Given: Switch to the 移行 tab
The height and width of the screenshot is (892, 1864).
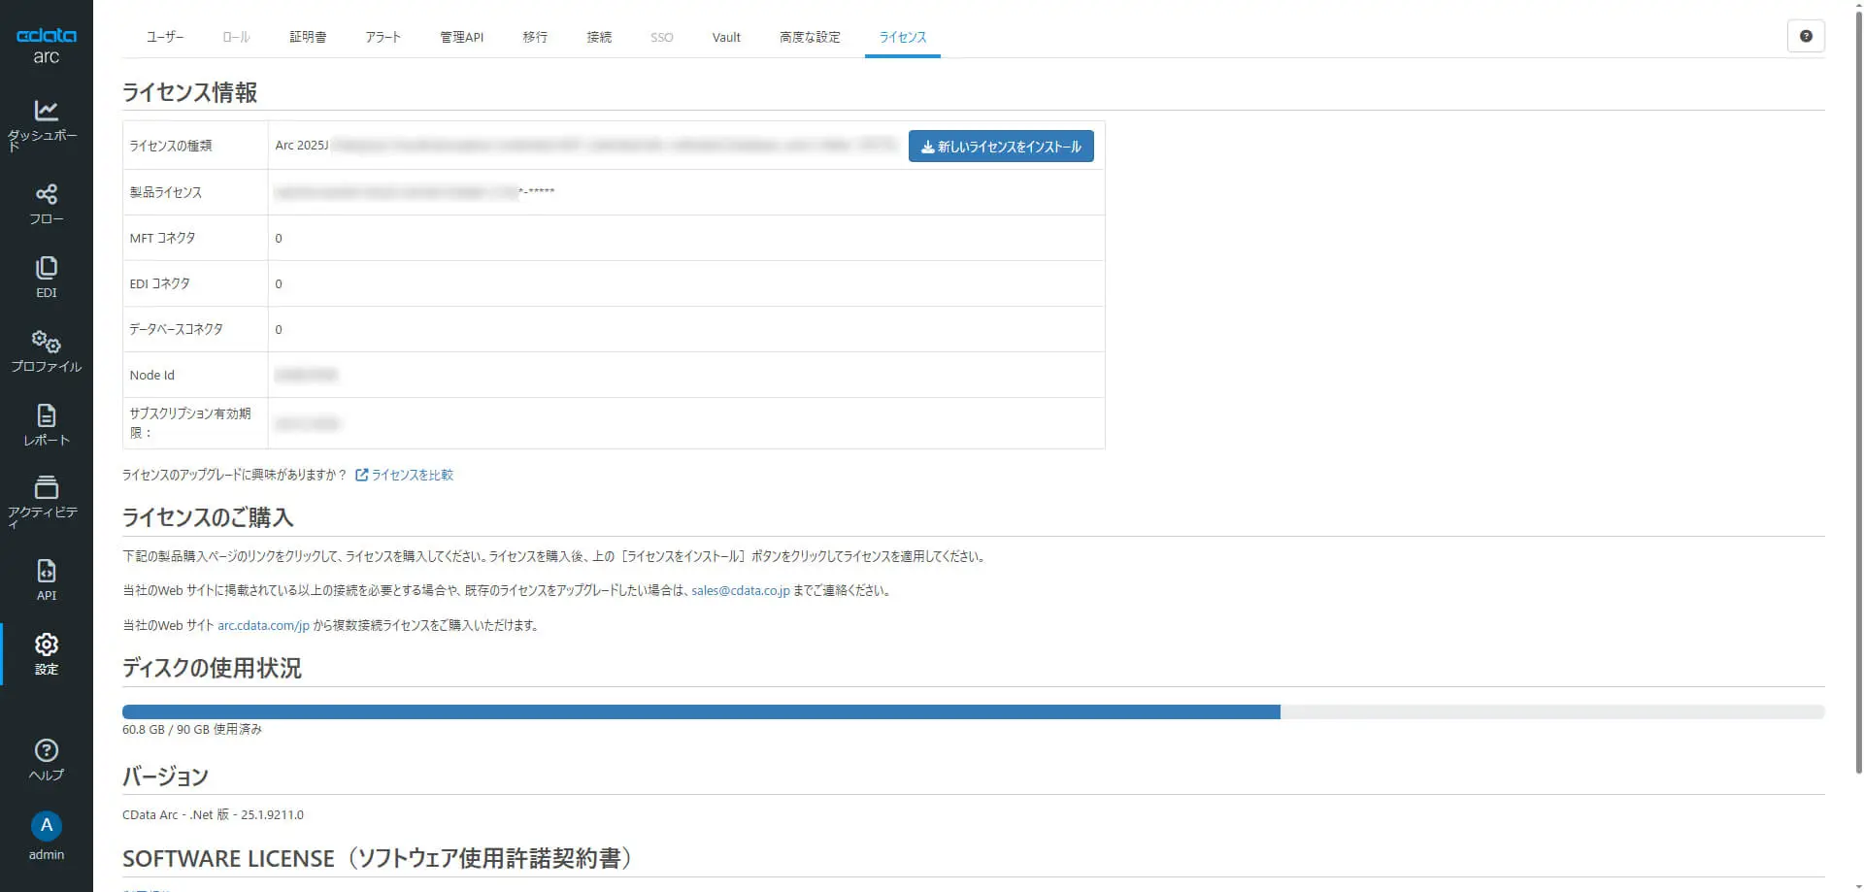Looking at the screenshot, I should [x=535, y=37].
